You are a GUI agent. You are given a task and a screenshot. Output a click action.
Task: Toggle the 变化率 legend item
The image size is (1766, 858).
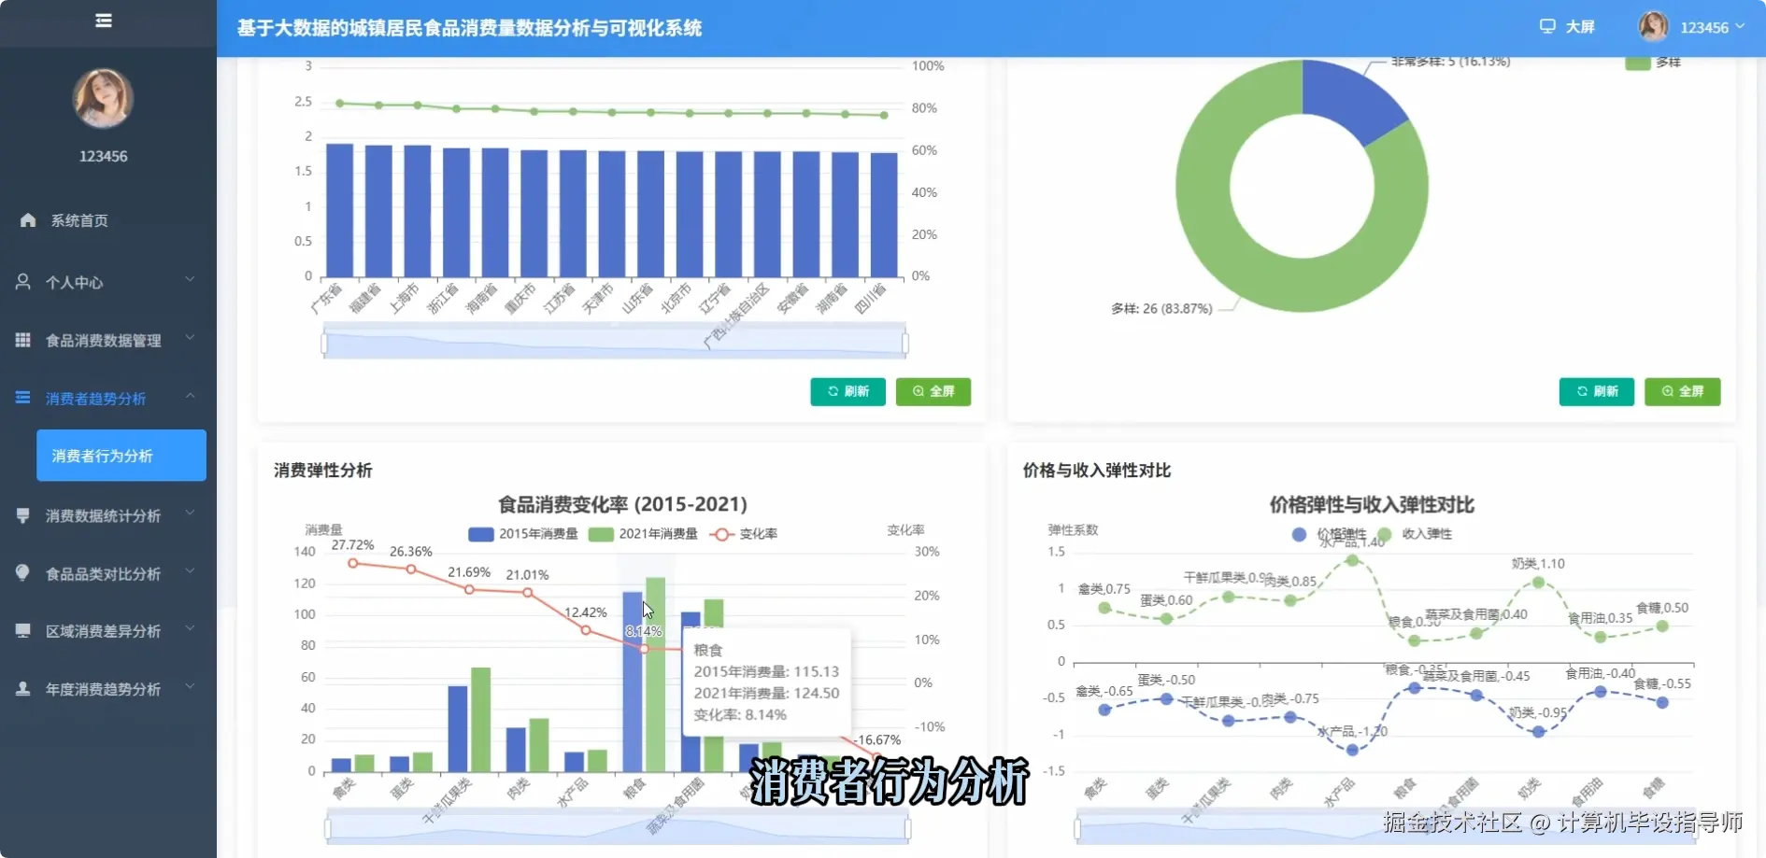(x=744, y=534)
